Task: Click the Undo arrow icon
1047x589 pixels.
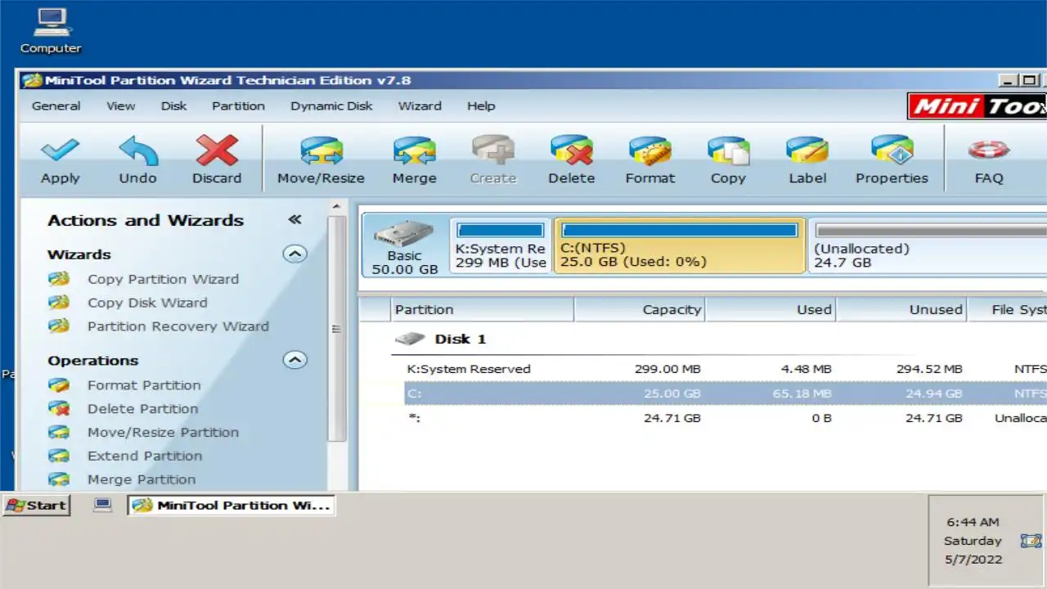Action: pos(137,151)
